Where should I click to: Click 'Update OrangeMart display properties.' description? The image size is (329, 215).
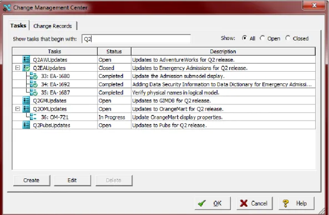(x=178, y=117)
